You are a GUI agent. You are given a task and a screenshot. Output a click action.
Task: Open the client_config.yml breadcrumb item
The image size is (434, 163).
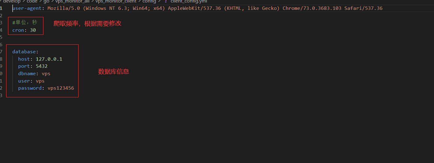(189, 1)
